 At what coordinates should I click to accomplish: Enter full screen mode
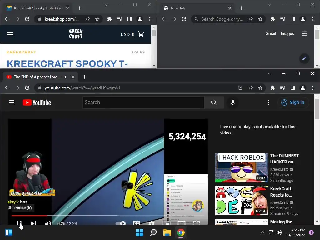tap(197, 222)
